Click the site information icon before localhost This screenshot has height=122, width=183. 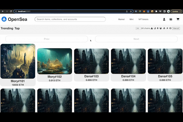point(16,11)
